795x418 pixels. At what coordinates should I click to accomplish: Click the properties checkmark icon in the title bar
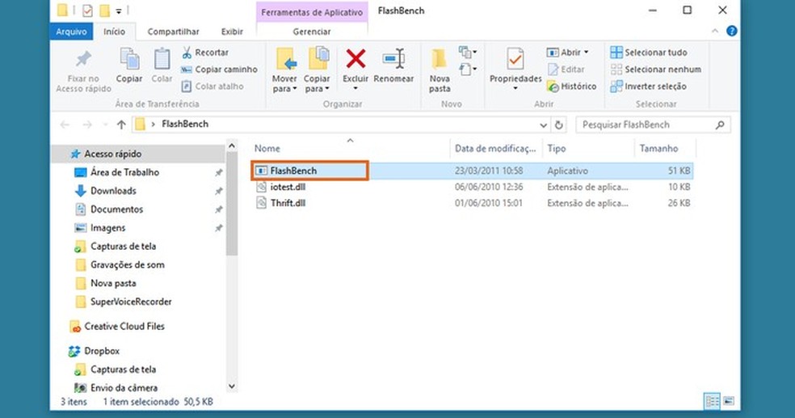pyautogui.click(x=87, y=11)
